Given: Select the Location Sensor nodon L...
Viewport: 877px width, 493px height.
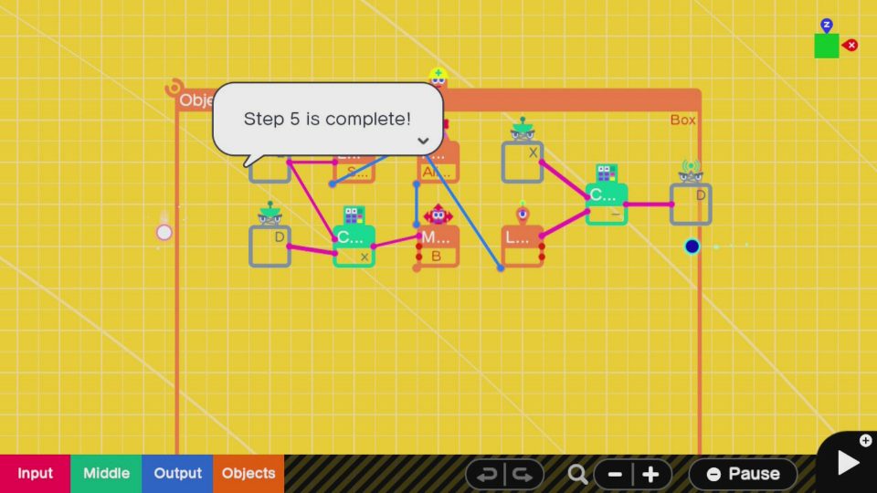Looking at the screenshot, I should coord(523,246).
